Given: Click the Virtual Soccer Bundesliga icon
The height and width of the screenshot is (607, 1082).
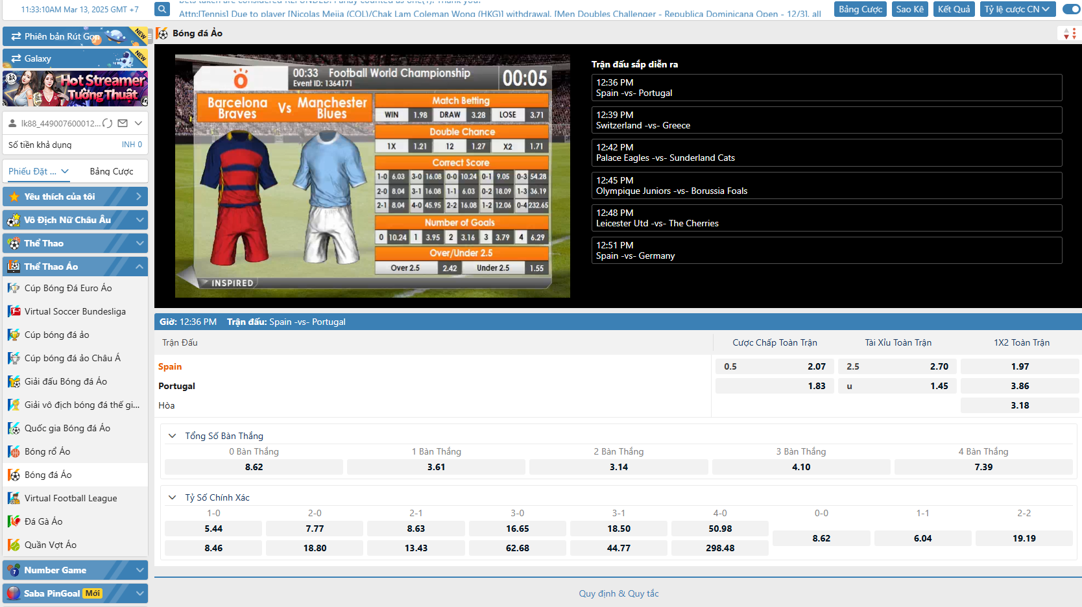Looking at the screenshot, I should point(14,311).
